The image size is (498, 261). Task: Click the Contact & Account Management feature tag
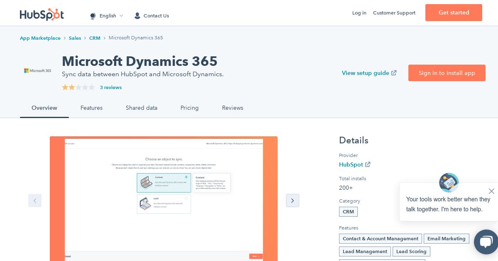(x=380, y=239)
